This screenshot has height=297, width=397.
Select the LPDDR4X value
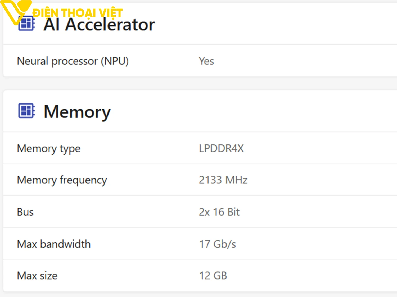coord(221,149)
